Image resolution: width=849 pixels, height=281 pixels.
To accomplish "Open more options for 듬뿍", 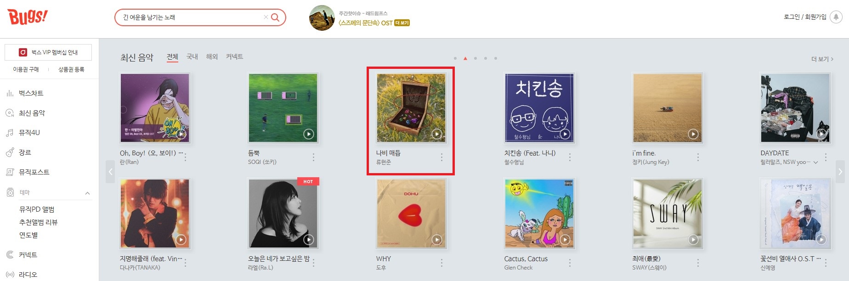I will (313, 157).
